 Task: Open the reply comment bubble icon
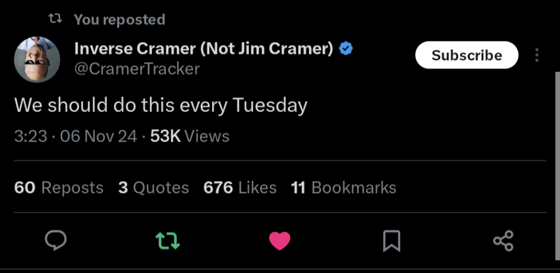tap(56, 241)
